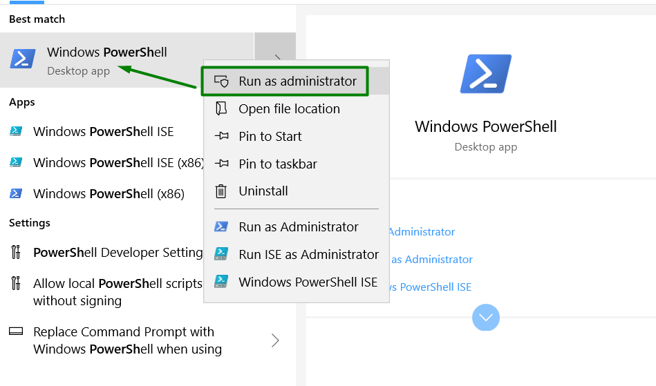The image size is (656, 386).
Task: Choose Pin to taskbar
Action: click(x=297, y=164)
